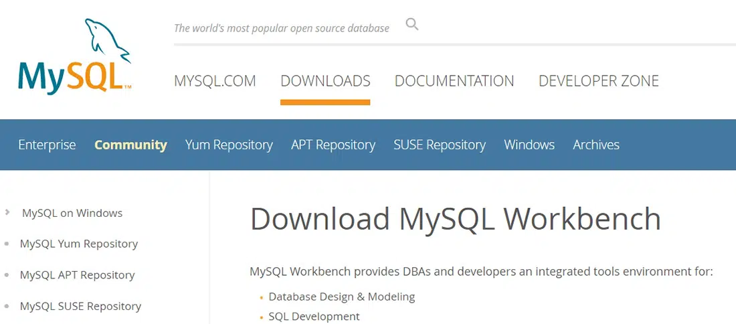Switch to the DOCUMENTATION tab

click(454, 81)
